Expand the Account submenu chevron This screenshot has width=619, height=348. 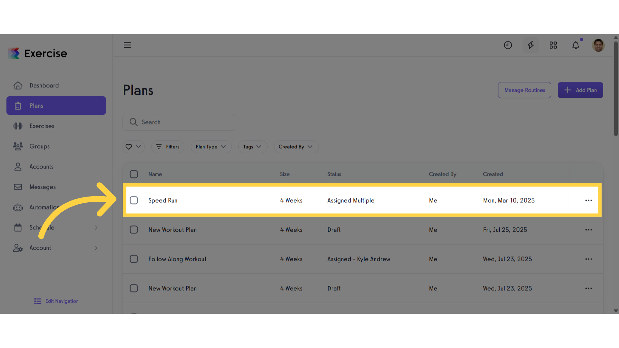pyautogui.click(x=96, y=248)
